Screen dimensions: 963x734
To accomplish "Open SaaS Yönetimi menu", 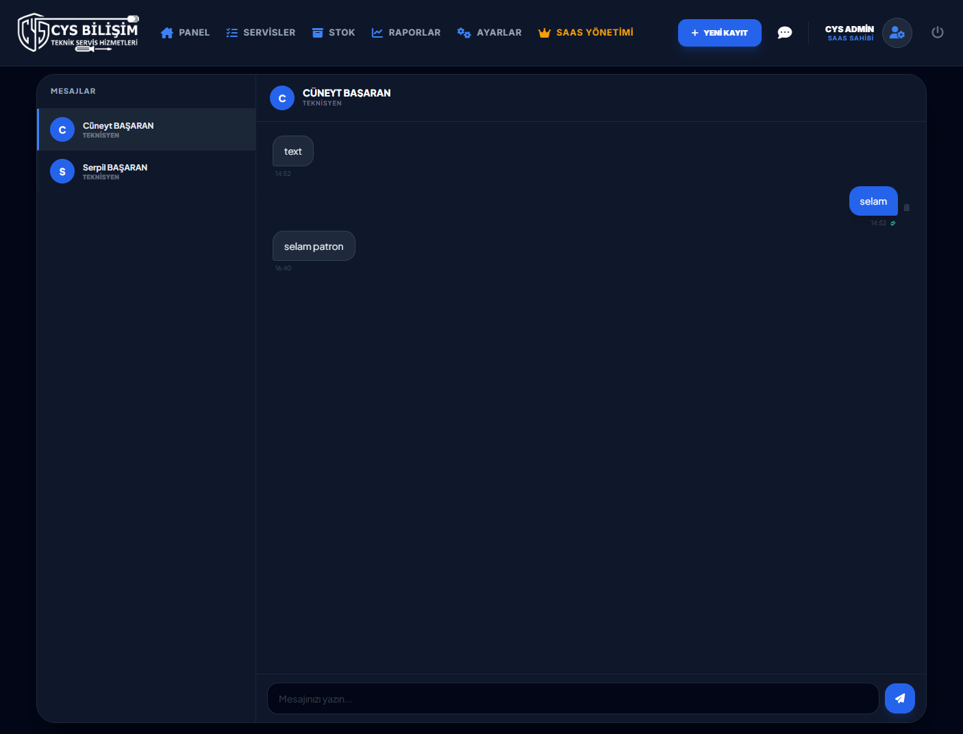I will [x=586, y=33].
